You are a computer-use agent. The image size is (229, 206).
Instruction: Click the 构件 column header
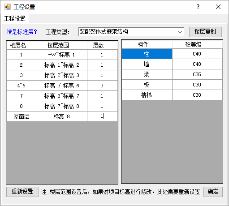coord(147,44)
